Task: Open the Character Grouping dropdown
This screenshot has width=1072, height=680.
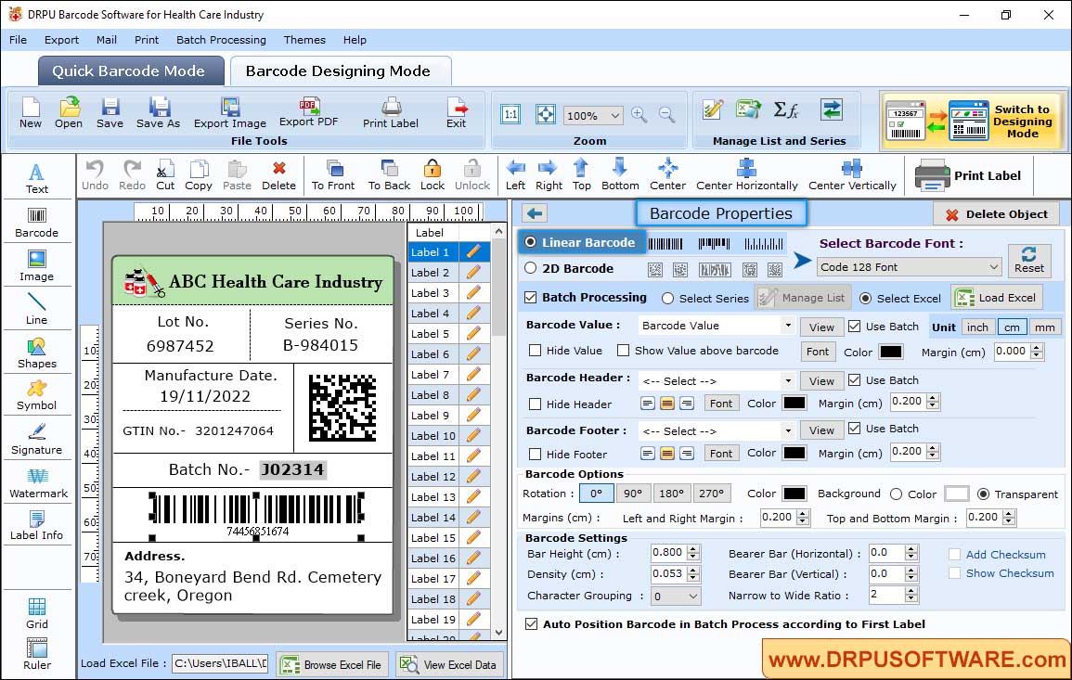Action: (x=676, y=596)
